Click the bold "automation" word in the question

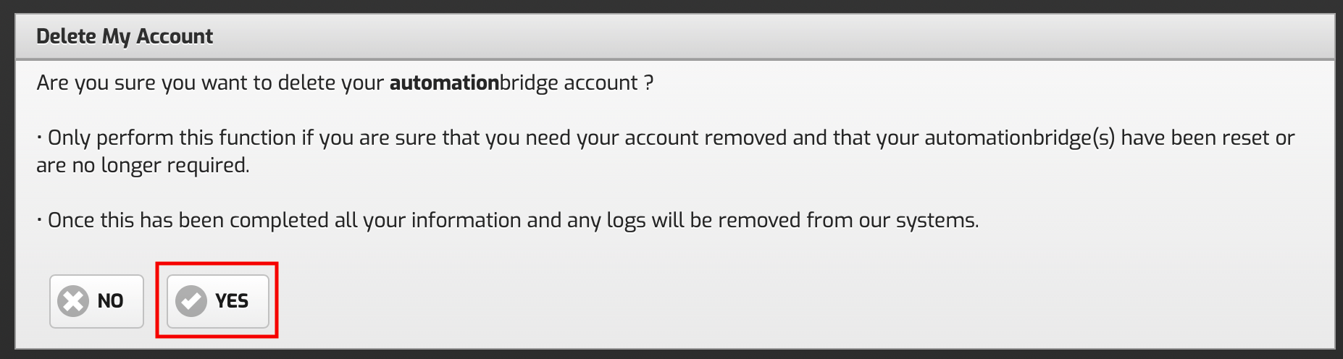(444, 83)
